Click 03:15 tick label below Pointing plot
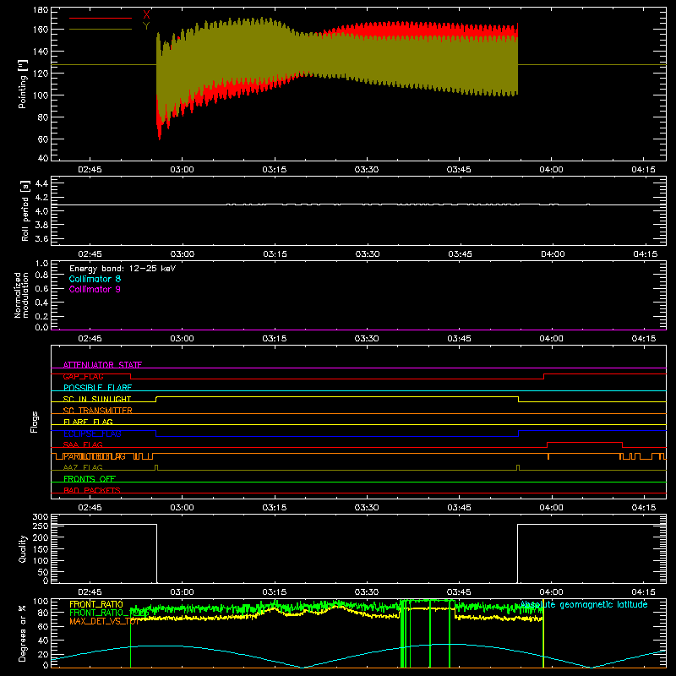Viewport: 676px width, 676px height. [x=274, y=170]
